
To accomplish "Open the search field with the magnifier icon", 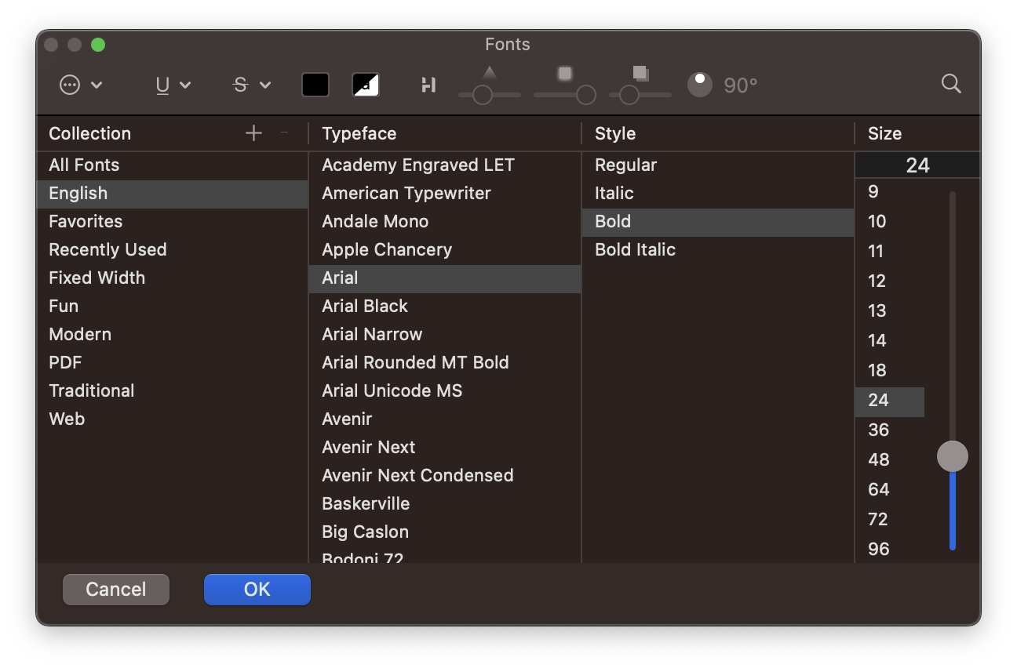I will 951,84.
